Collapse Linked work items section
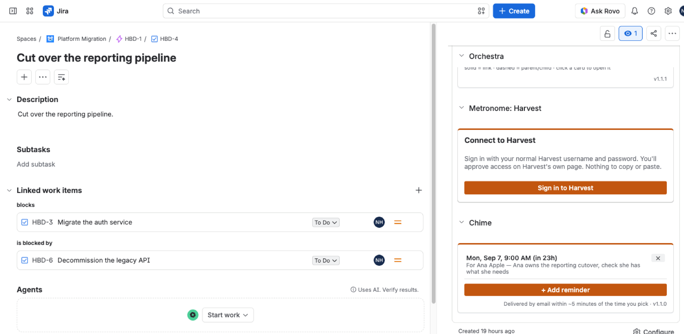 pos(9,190)
